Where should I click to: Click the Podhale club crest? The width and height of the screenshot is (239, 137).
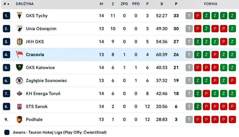[x=19, y=119]
